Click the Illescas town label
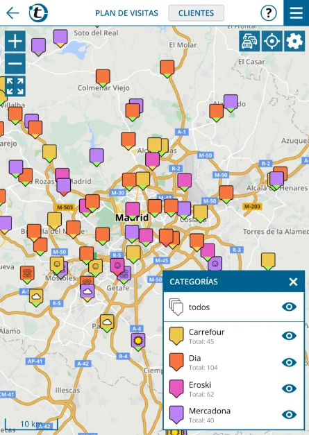Image resolution: width=309 pixels, height=435 pixels. click(x=67, y=390)
